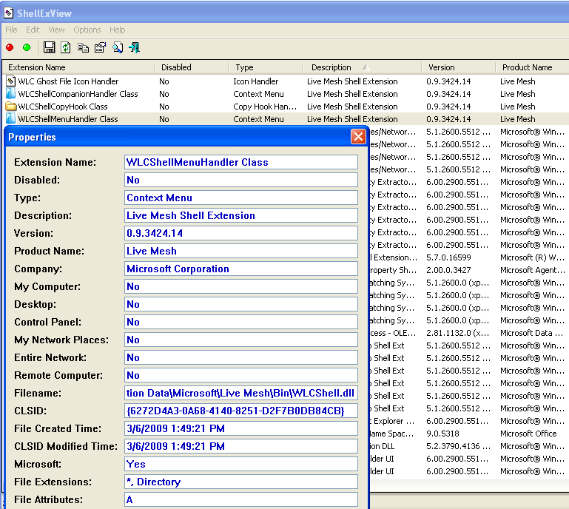This screenshot has height=509, width=569.
Task: Click the File Created Time field
Action: (241, 429)
